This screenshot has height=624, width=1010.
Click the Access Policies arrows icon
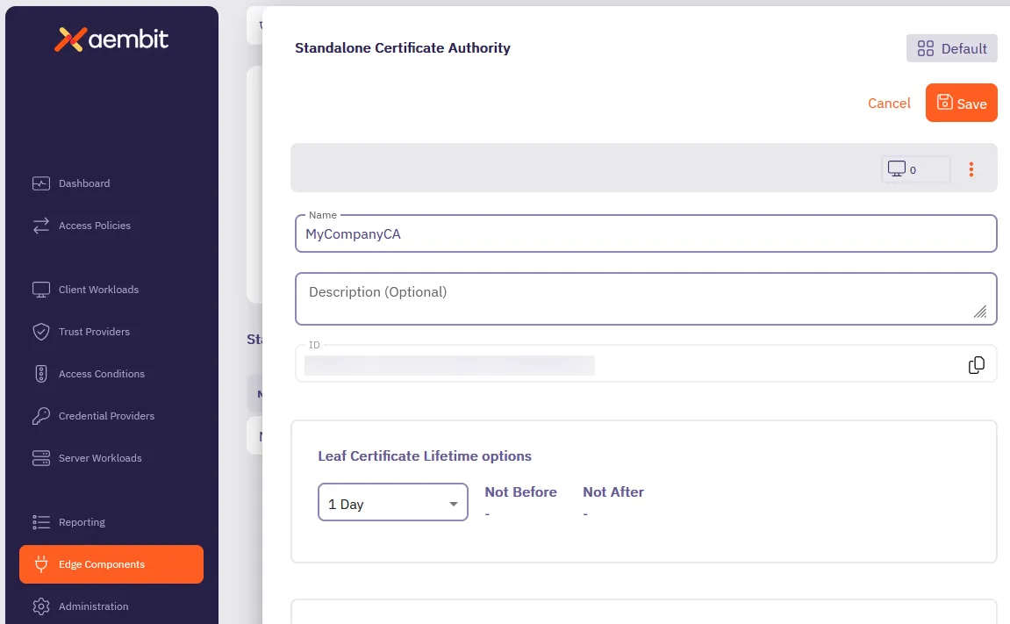(x=40, y=226)
